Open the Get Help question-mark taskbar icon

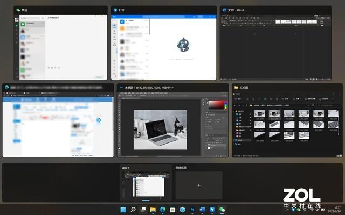coord(183,210)
